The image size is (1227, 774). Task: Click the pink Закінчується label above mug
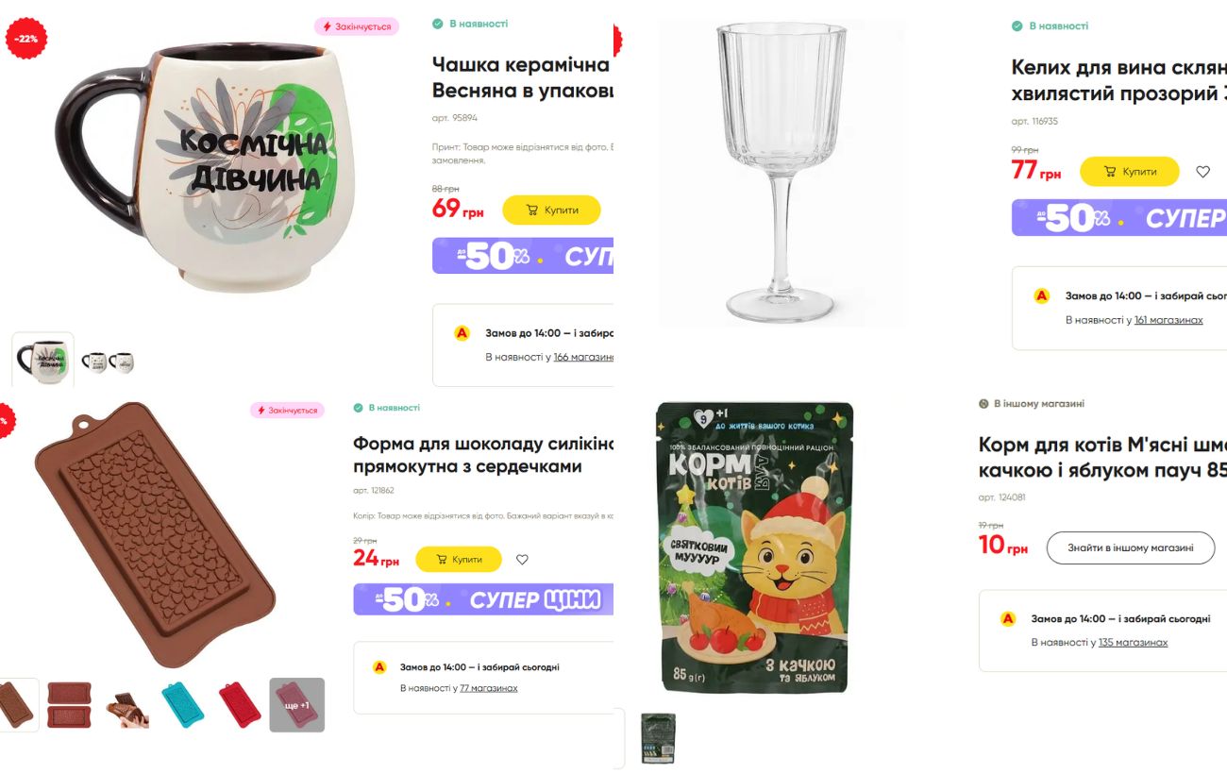(x=357, y=26)
